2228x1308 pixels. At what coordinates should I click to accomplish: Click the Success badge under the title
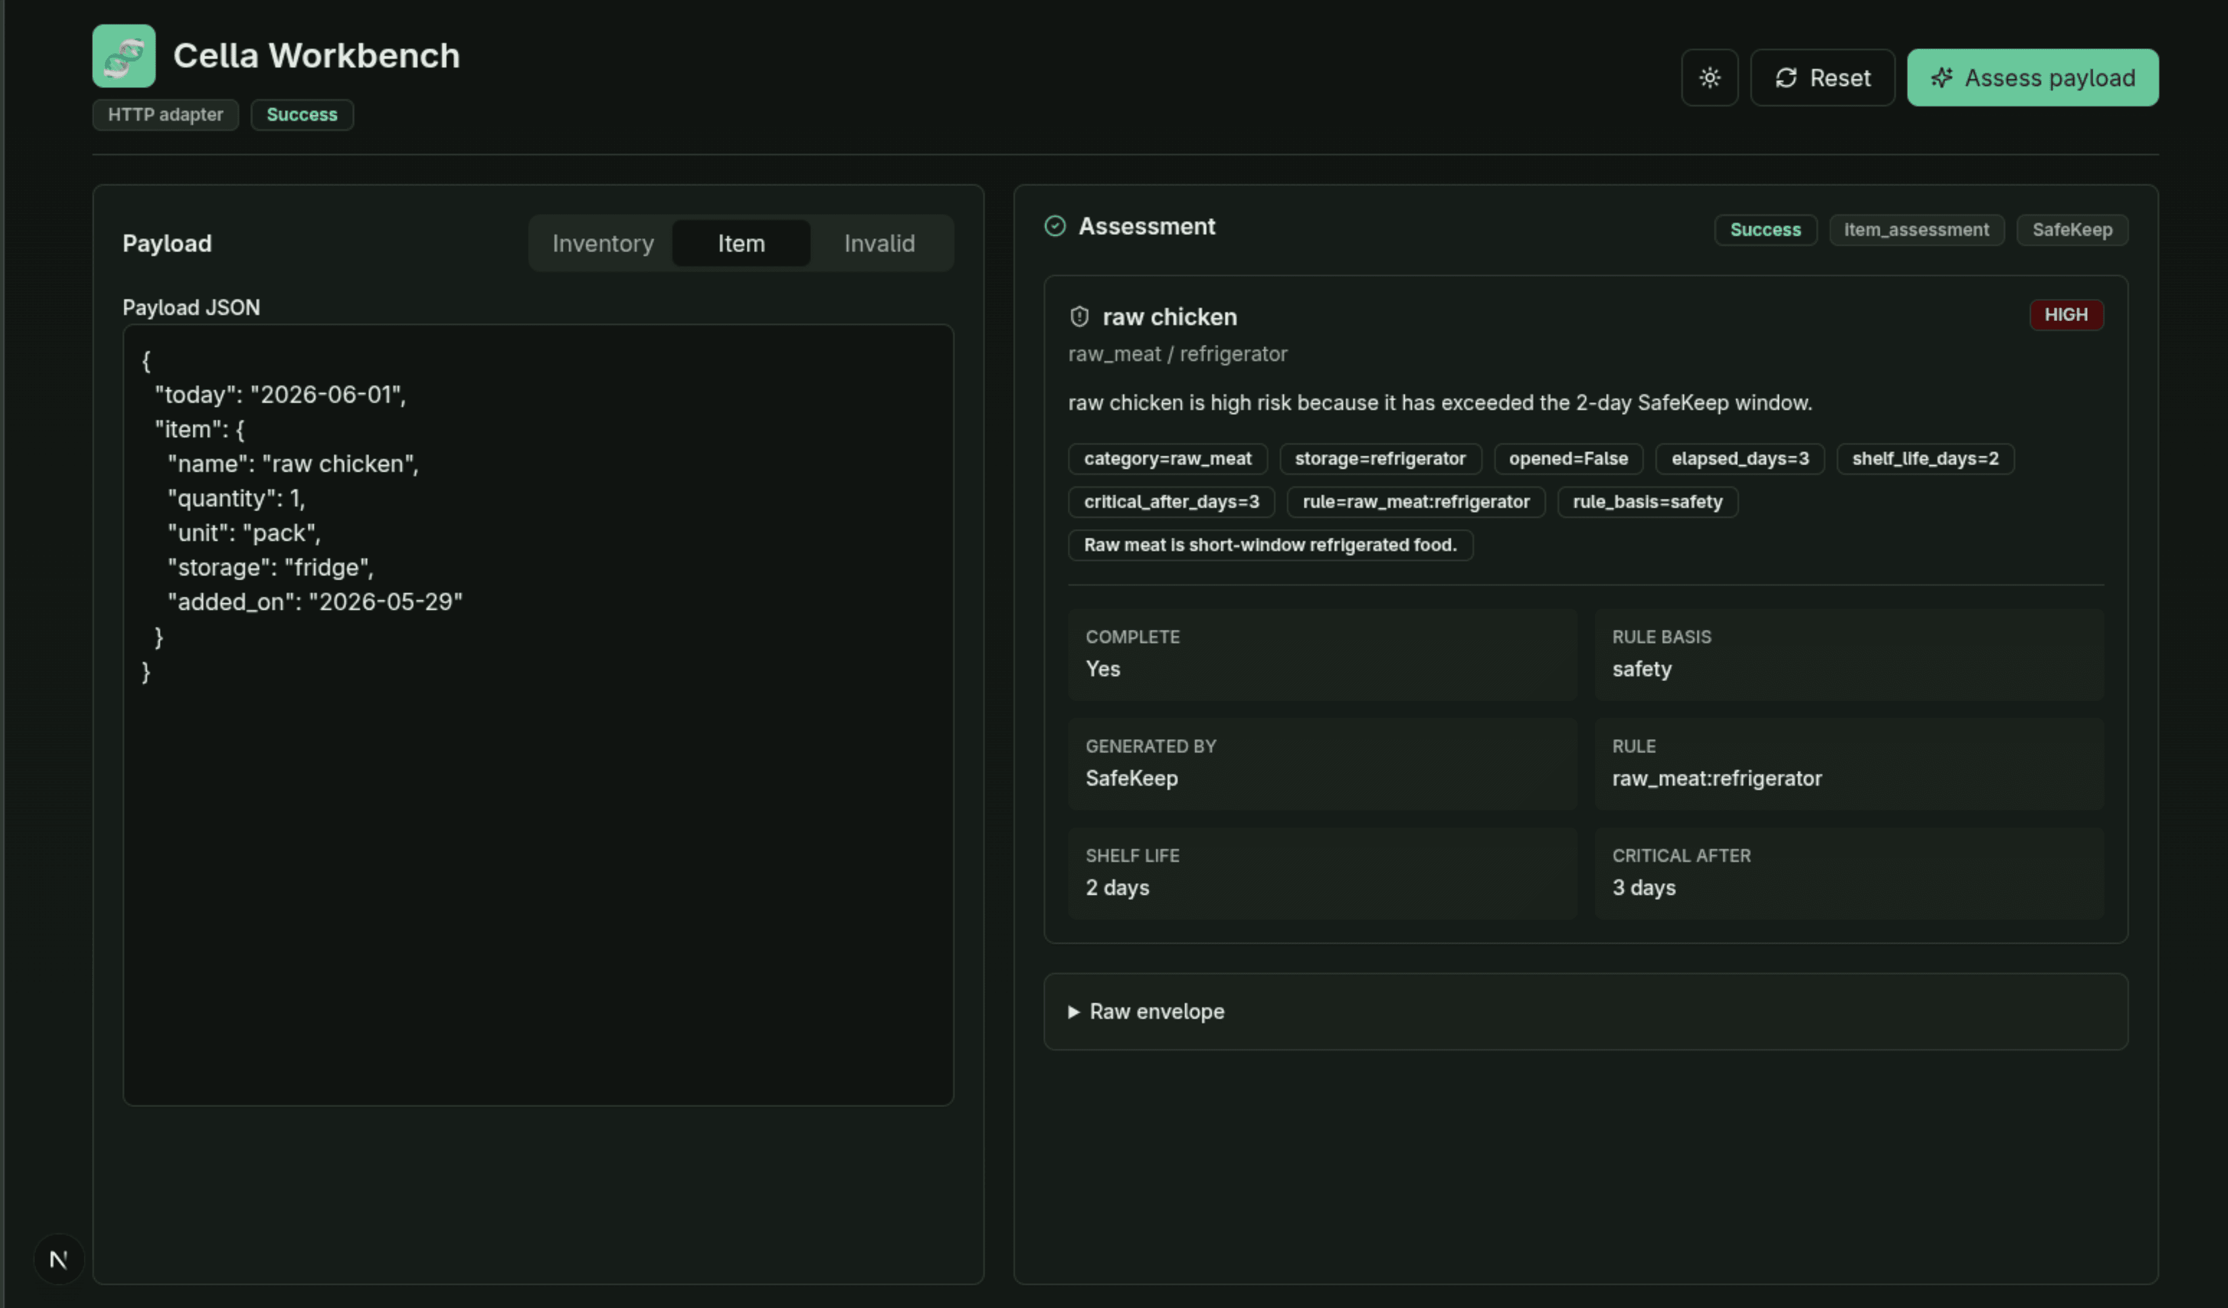[302, 115]
